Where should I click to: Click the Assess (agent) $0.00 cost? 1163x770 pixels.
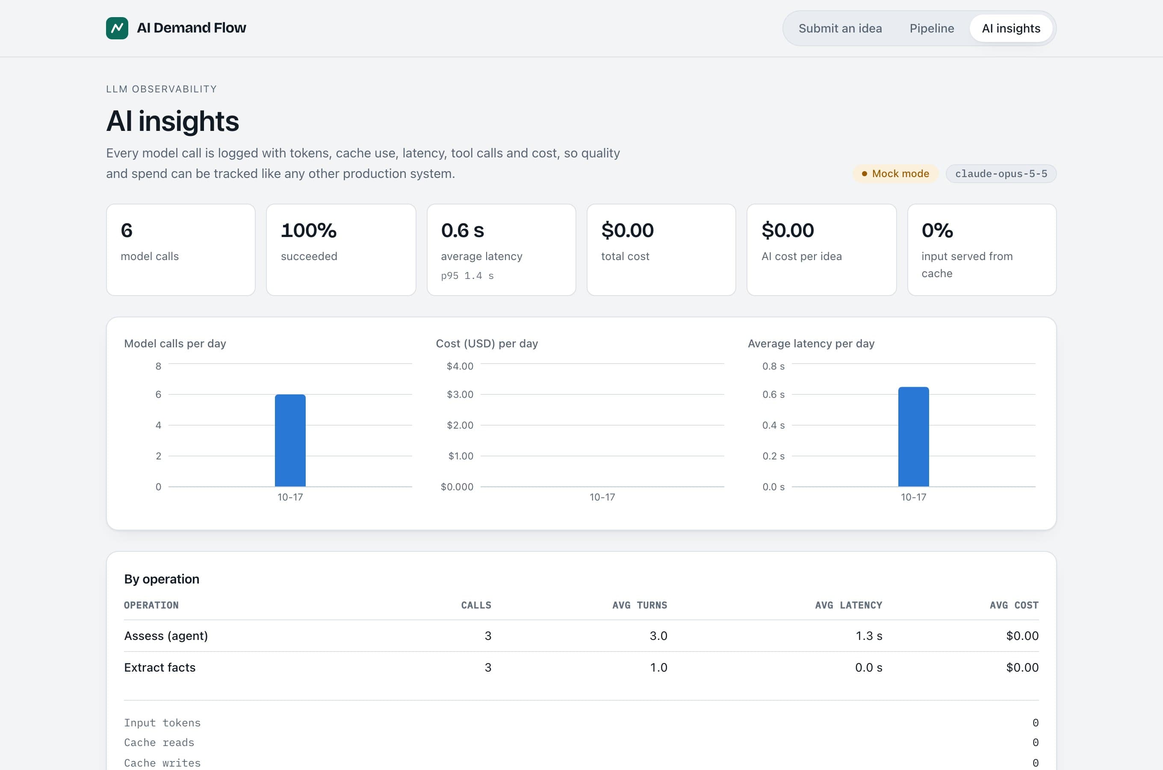pos(1022,635)
